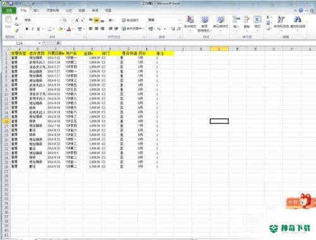
Task: Increase font size with large A
Action: 77,20
